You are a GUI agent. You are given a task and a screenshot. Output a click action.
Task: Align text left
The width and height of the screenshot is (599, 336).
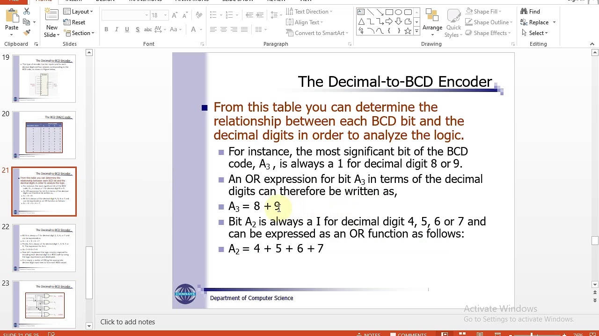213,29
